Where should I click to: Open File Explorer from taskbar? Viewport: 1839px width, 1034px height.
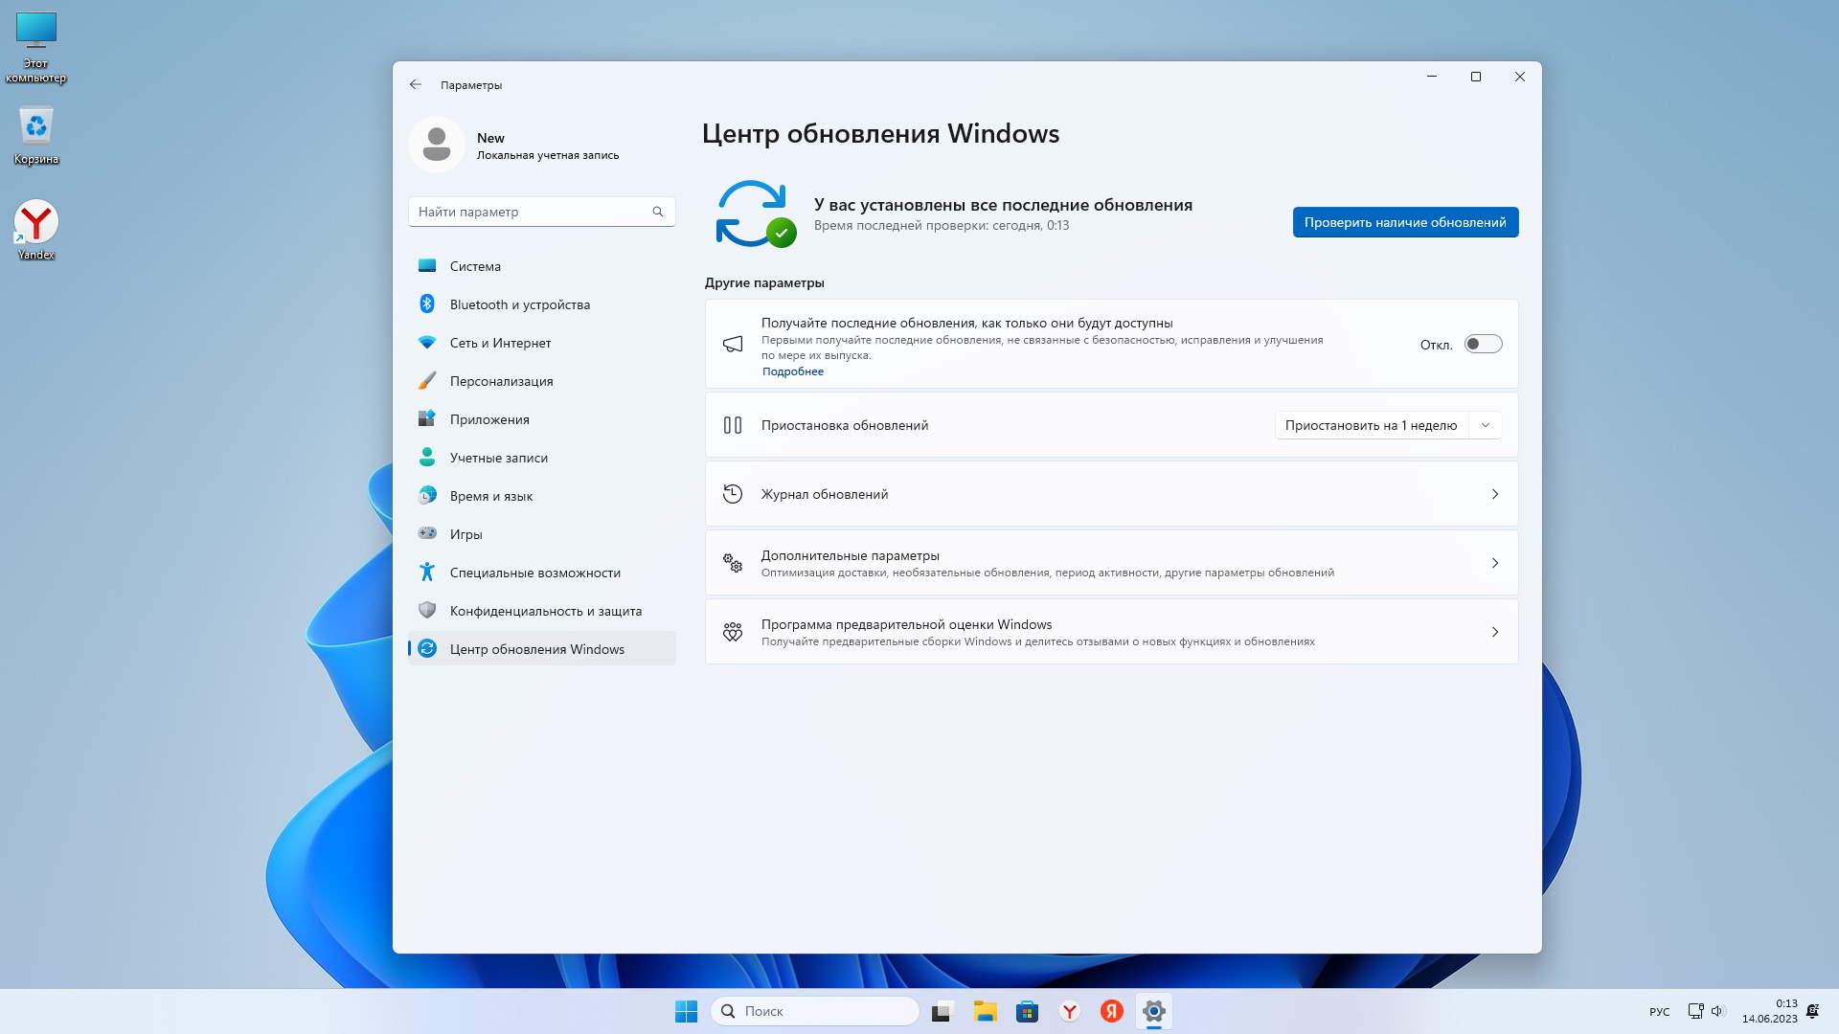[x=985, y=1011]
